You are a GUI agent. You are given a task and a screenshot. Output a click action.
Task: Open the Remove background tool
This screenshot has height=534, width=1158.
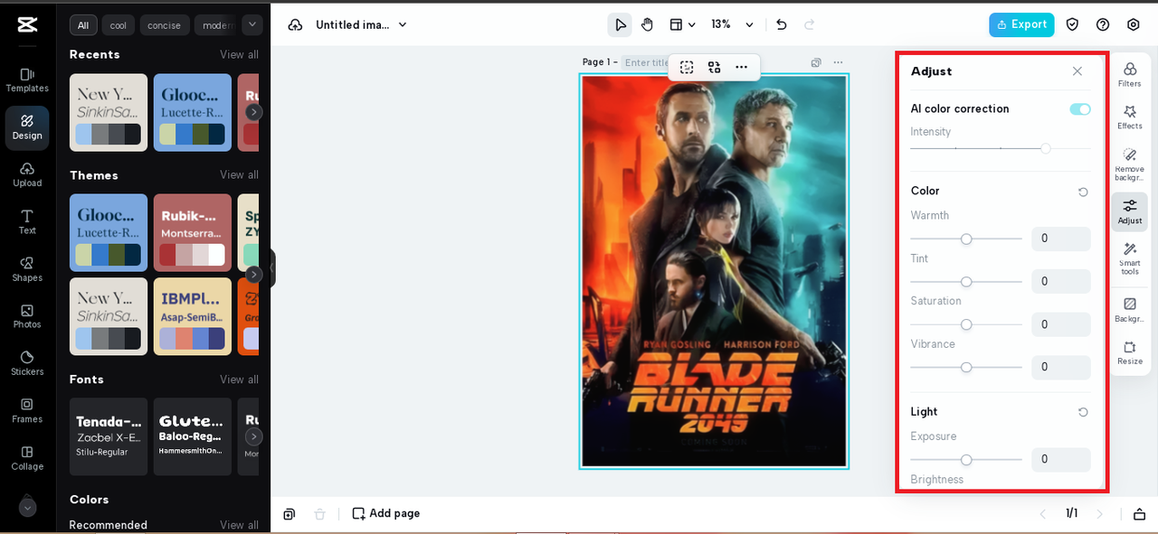1130,164
